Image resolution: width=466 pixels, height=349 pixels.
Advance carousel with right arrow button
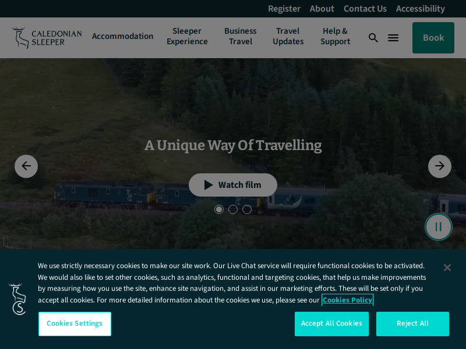click(x=440, y=166)
